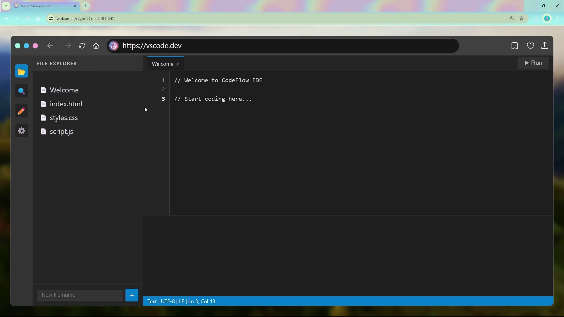Open the Search magnifier icon in sidebar
Image resolution: width=564 pixels, height=317 pixels.
(x=21, y=91)
